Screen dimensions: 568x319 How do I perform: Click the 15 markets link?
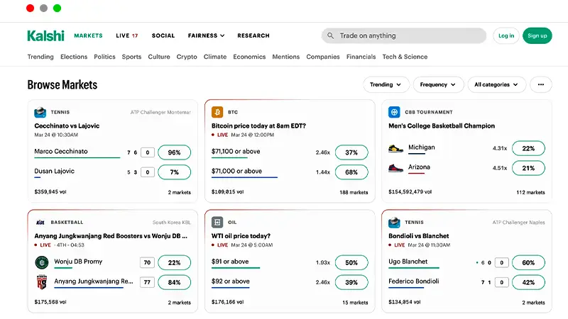pyautogui.click(x=355, y=303)
